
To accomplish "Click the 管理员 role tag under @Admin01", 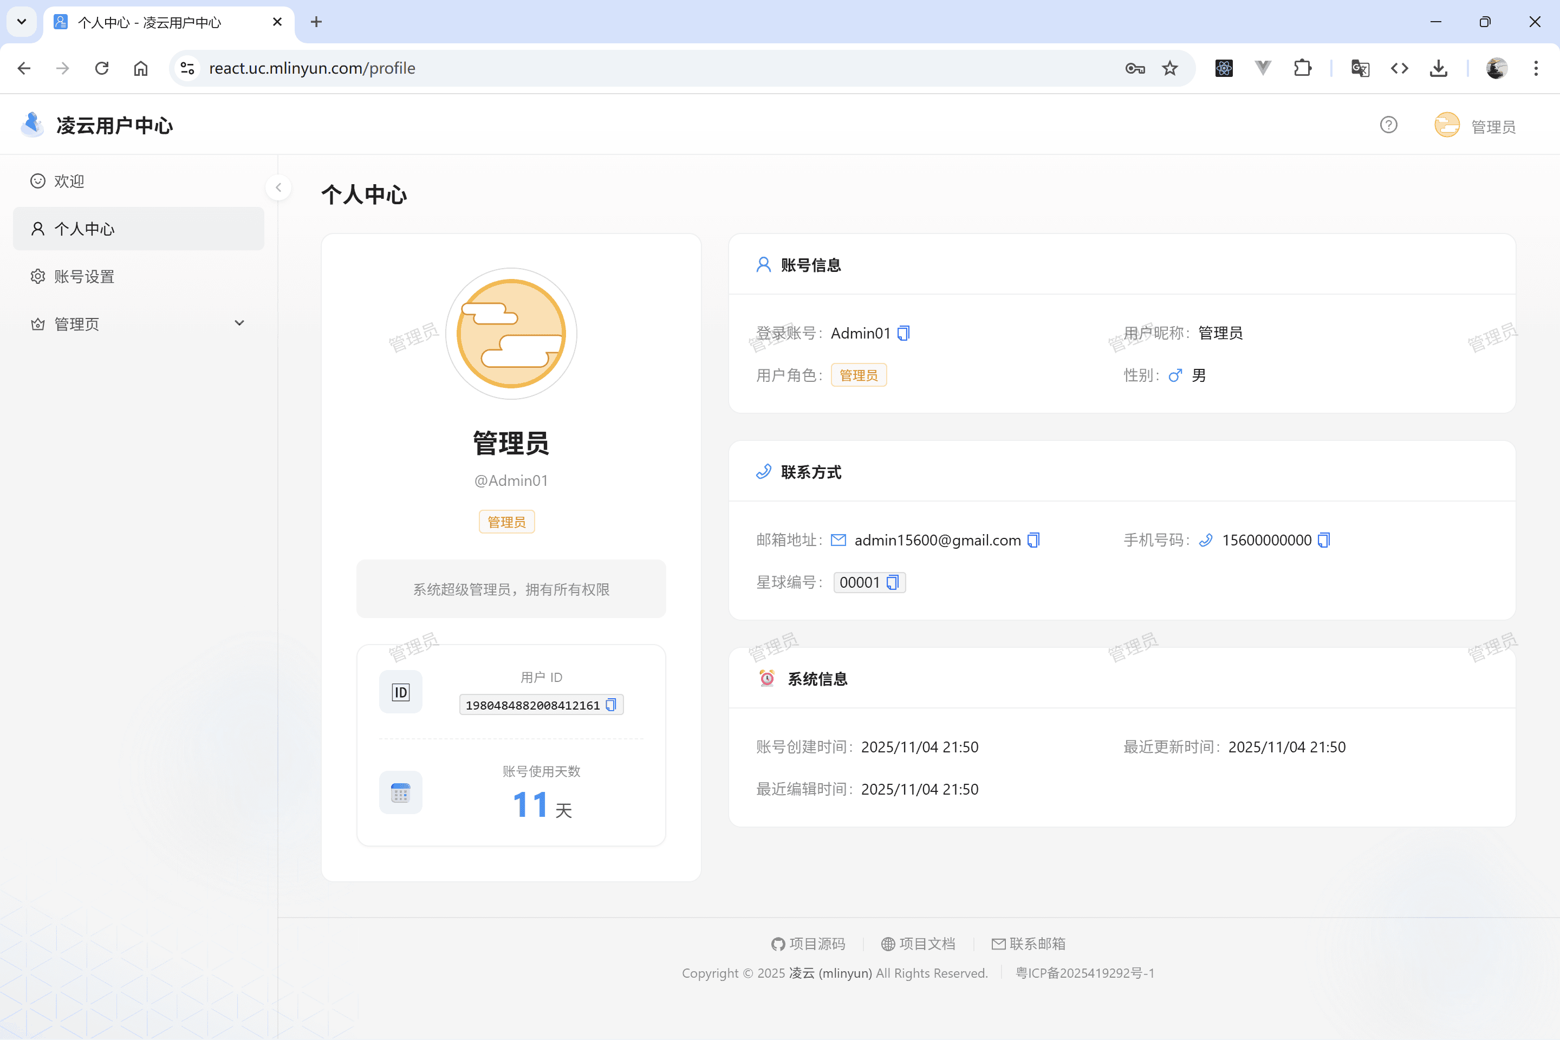I will coord(507,522).
